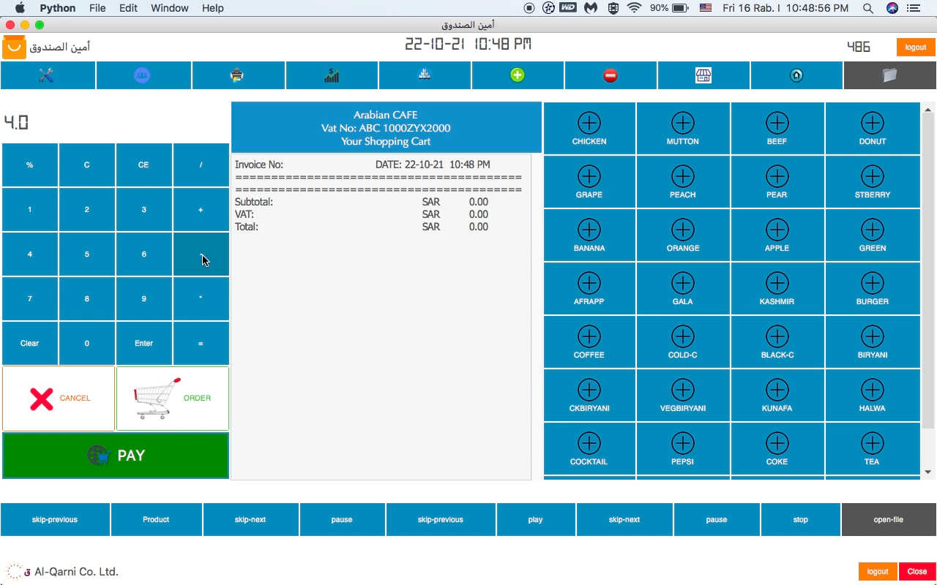Open the Python File menu
This screenshot has height=585, width=937.
96,8
